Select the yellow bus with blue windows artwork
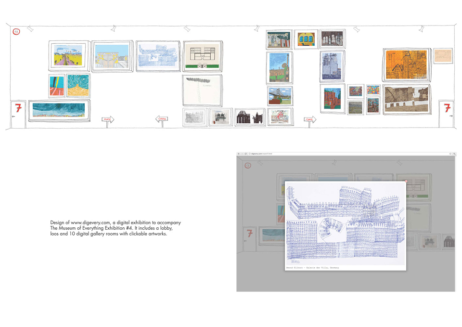The width and height of the screenshot is (462, 327). pyautogui.click(x=307, y=39)
